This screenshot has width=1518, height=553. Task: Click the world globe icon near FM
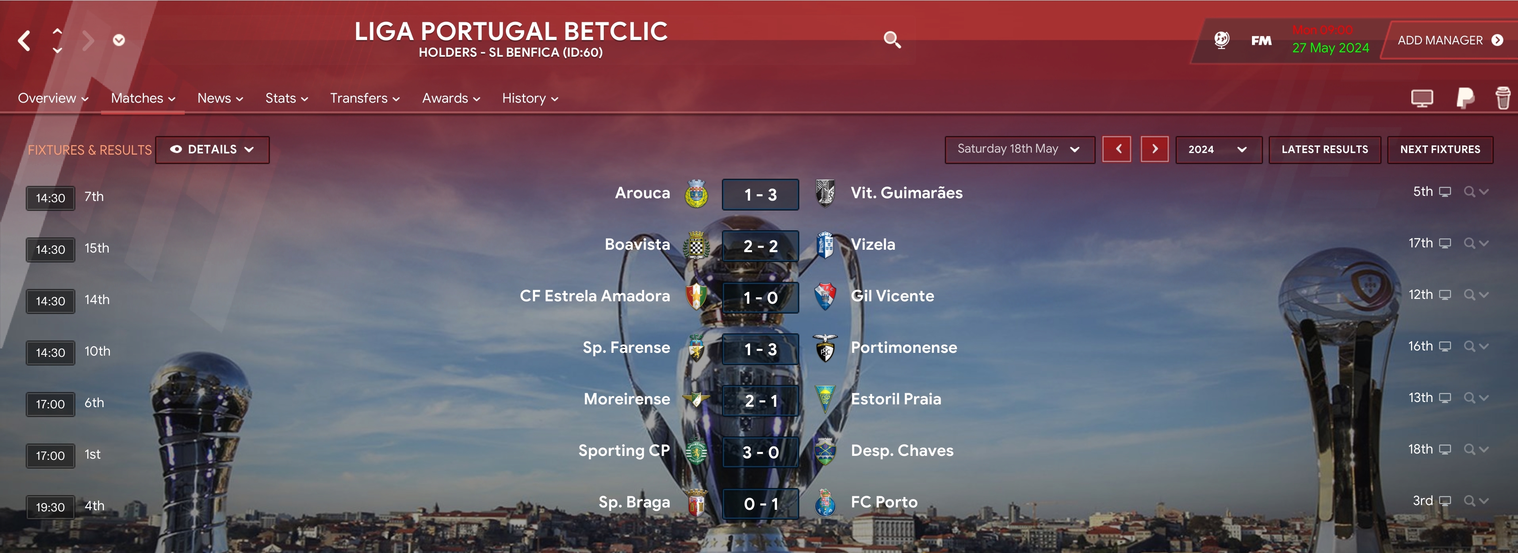click(1221, 40)
